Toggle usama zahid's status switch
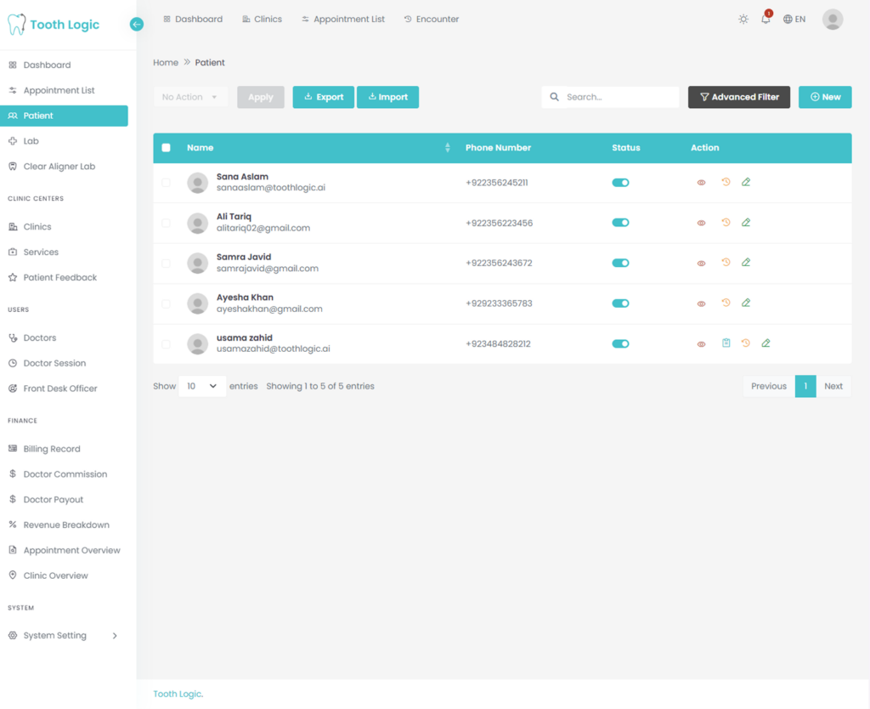The image size is (870, 709). [x=620, y=343]
